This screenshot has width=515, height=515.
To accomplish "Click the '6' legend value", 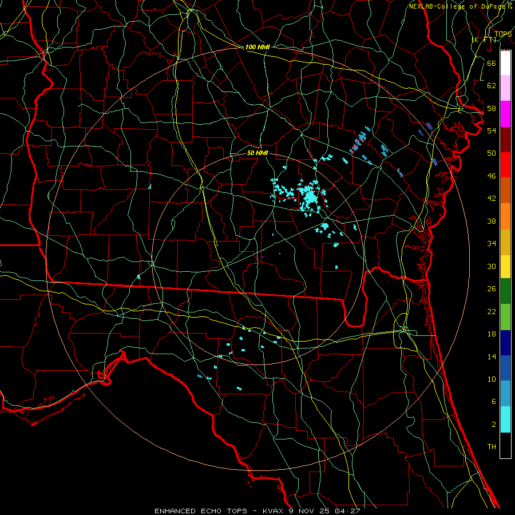I will [x=493, y=402].
